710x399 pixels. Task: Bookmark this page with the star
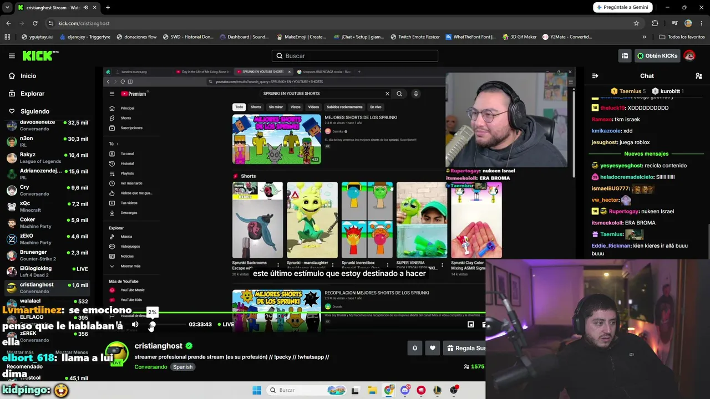pyautogui.click(x=636, y=23)
